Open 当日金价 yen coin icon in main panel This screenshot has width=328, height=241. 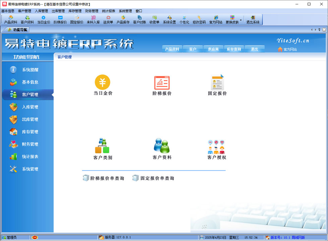[x=102, y=82]
